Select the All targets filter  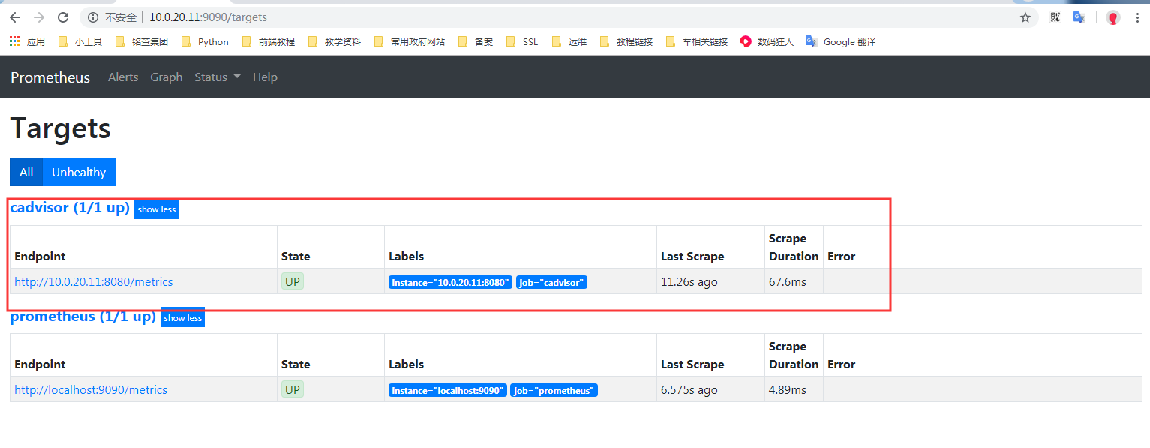26,172
